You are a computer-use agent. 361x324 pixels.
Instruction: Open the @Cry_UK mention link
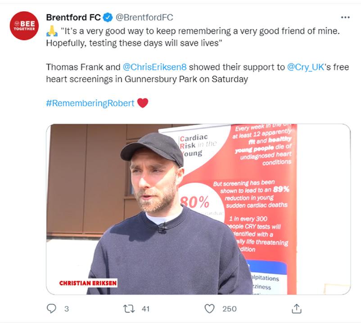click(306, 67)
